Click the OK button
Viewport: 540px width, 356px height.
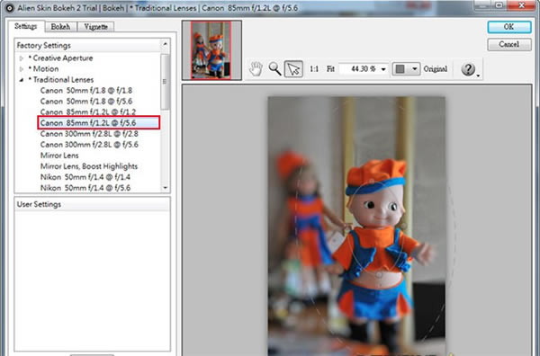pyautogui.click(x=509, y=27)
